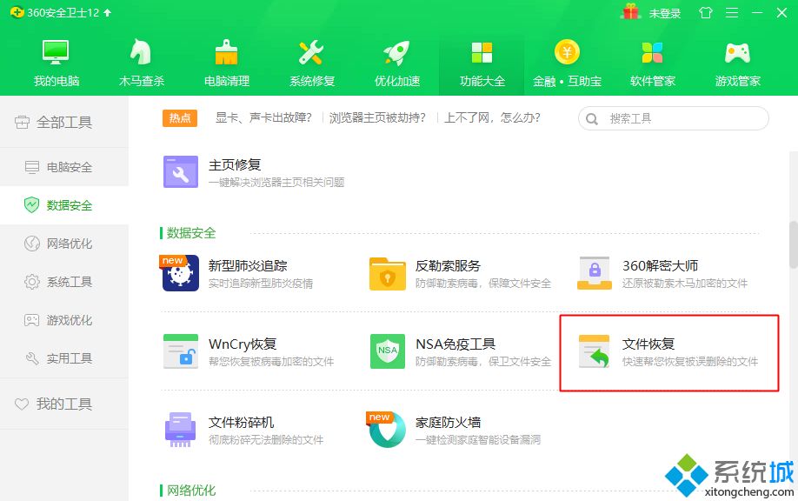Image resolution: width=798 pixels, height=501 pixels.
Task: Click the upgrade arrow next to title
Action: coord(108,13)
